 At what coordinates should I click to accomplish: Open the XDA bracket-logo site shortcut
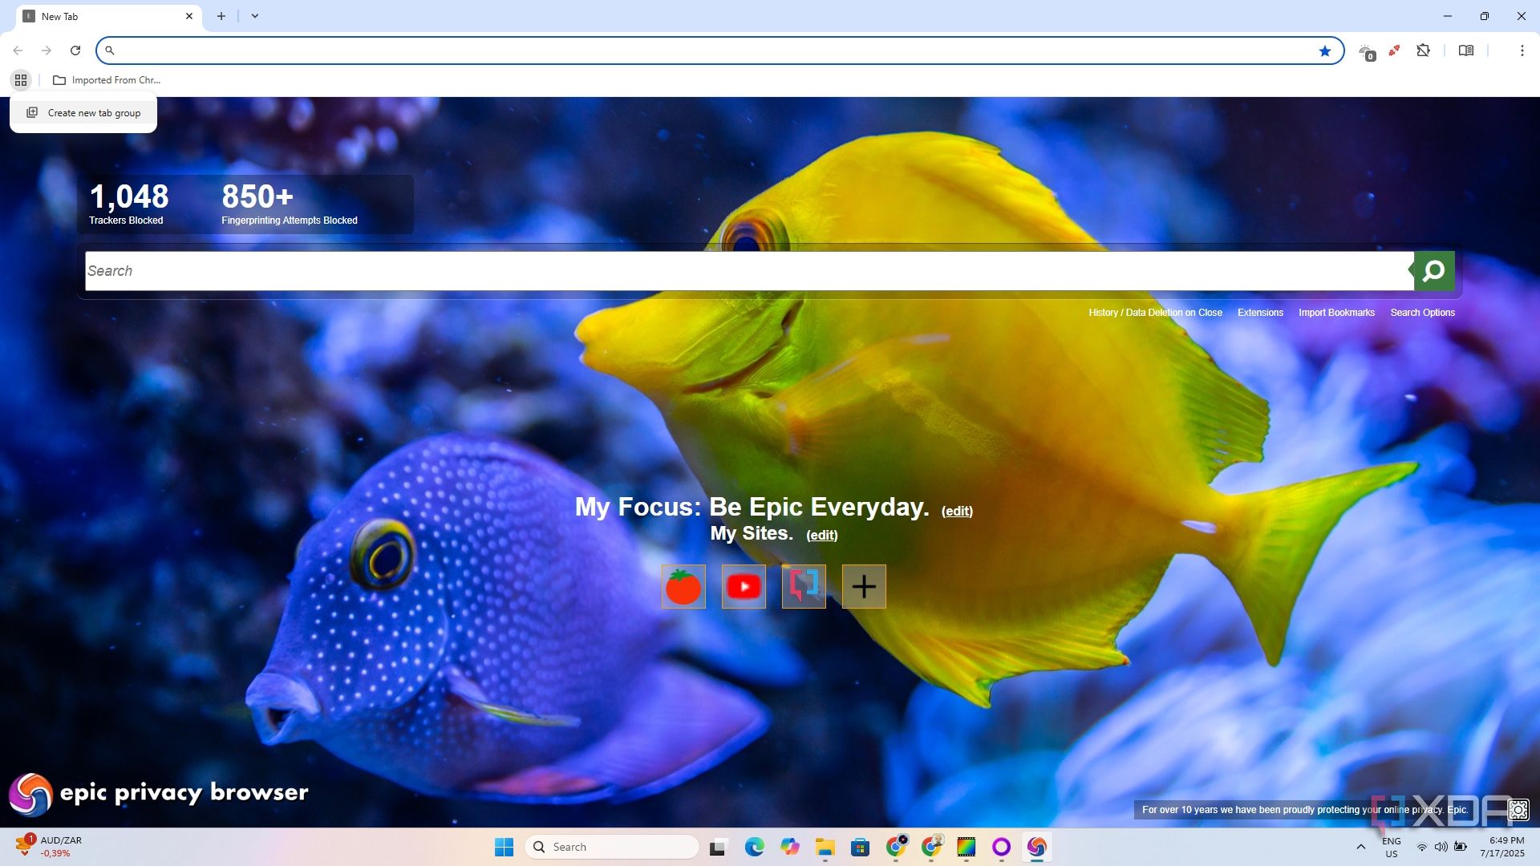point(804,586)
